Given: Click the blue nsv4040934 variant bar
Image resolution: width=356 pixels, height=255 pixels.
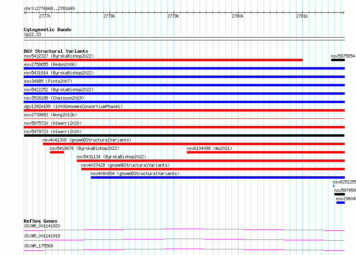Looking at the screenshot, I should [x=218, y=177].
